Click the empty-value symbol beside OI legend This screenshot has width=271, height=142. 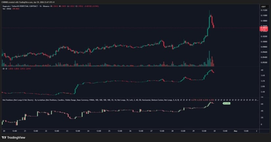tap(6, 69)
